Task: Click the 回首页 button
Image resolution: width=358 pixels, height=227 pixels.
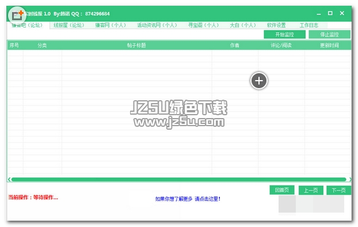Action: pos(282,190)
